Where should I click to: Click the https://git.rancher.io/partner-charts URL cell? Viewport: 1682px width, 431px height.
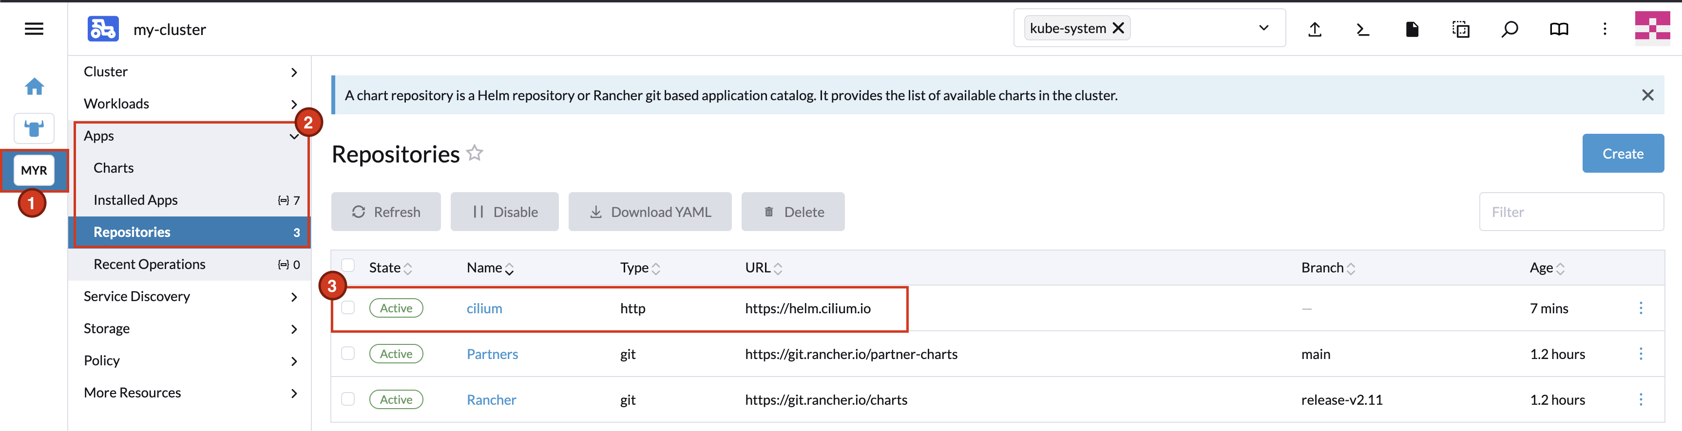click(851, 354)
